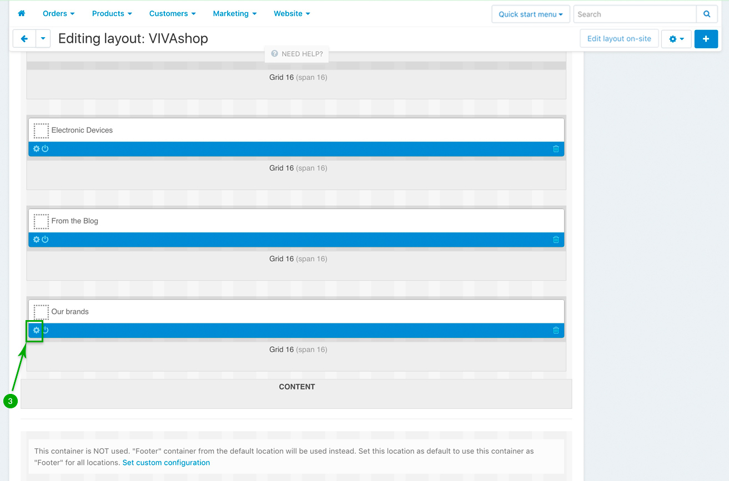Viewport: 729px width, 481px height.
Task: Click the blue plus add button
Action: click(706, 39)
